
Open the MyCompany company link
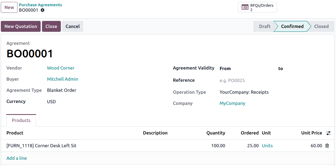pos(232,103)
